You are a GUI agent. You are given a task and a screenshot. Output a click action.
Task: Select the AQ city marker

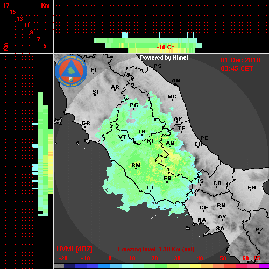point(170,146)
